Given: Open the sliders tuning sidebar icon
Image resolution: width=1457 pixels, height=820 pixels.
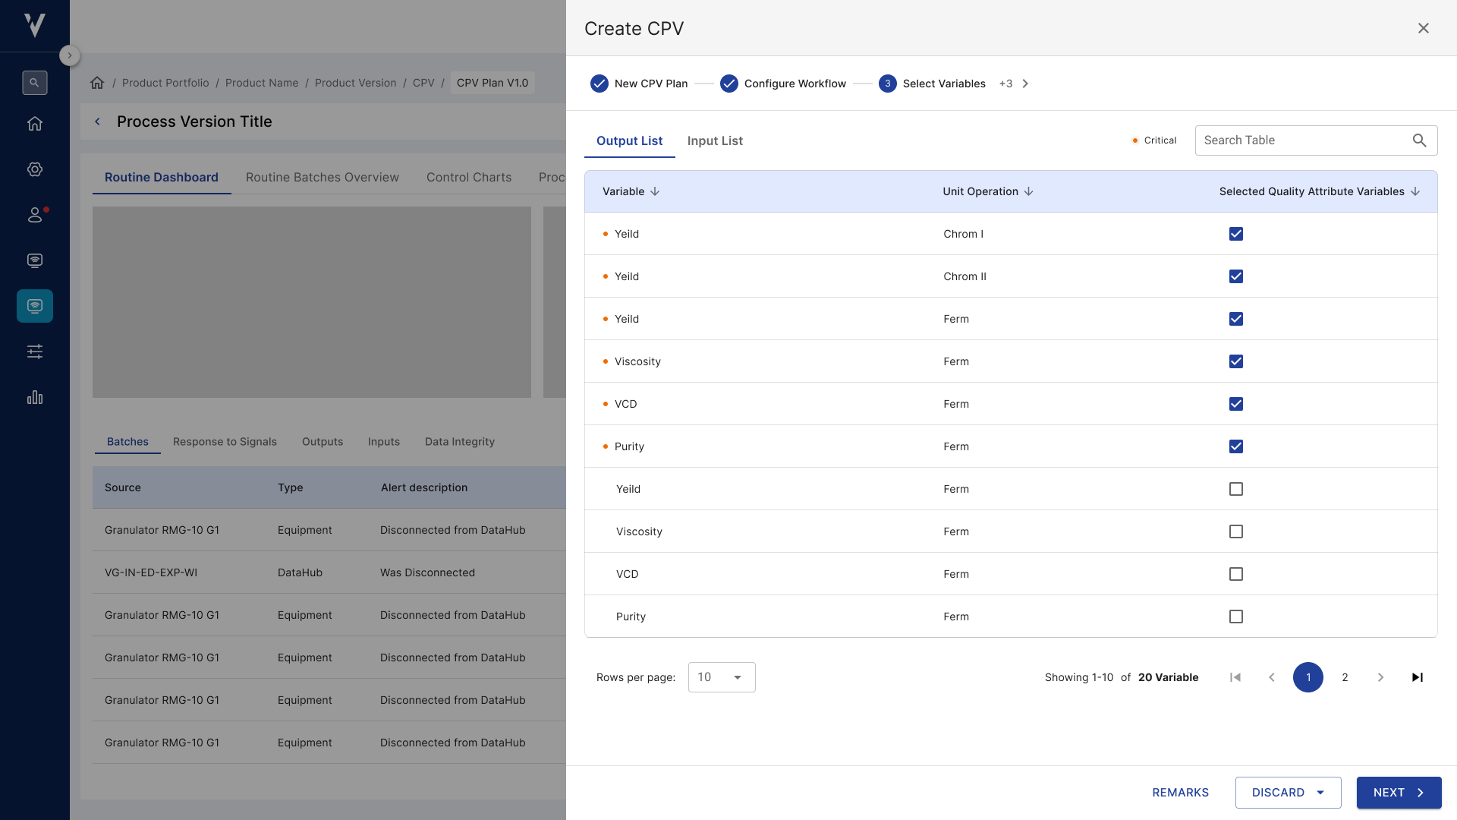Looking at the screenshot, I should (35, 352).
